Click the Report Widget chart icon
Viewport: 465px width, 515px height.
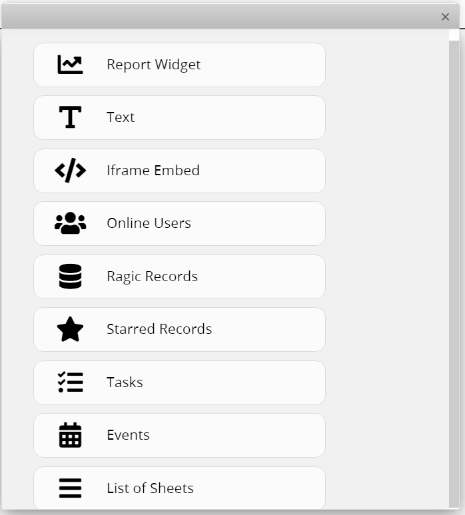tap(70, 65)
